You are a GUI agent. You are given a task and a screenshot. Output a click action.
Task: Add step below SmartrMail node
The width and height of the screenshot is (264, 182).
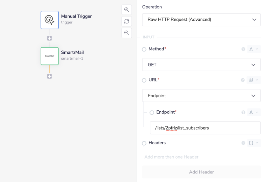(x=49, y=76)
